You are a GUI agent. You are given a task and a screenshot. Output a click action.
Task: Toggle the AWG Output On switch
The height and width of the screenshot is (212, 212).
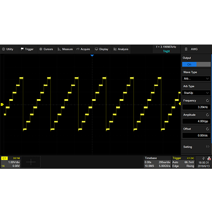(x=196, y=64)
